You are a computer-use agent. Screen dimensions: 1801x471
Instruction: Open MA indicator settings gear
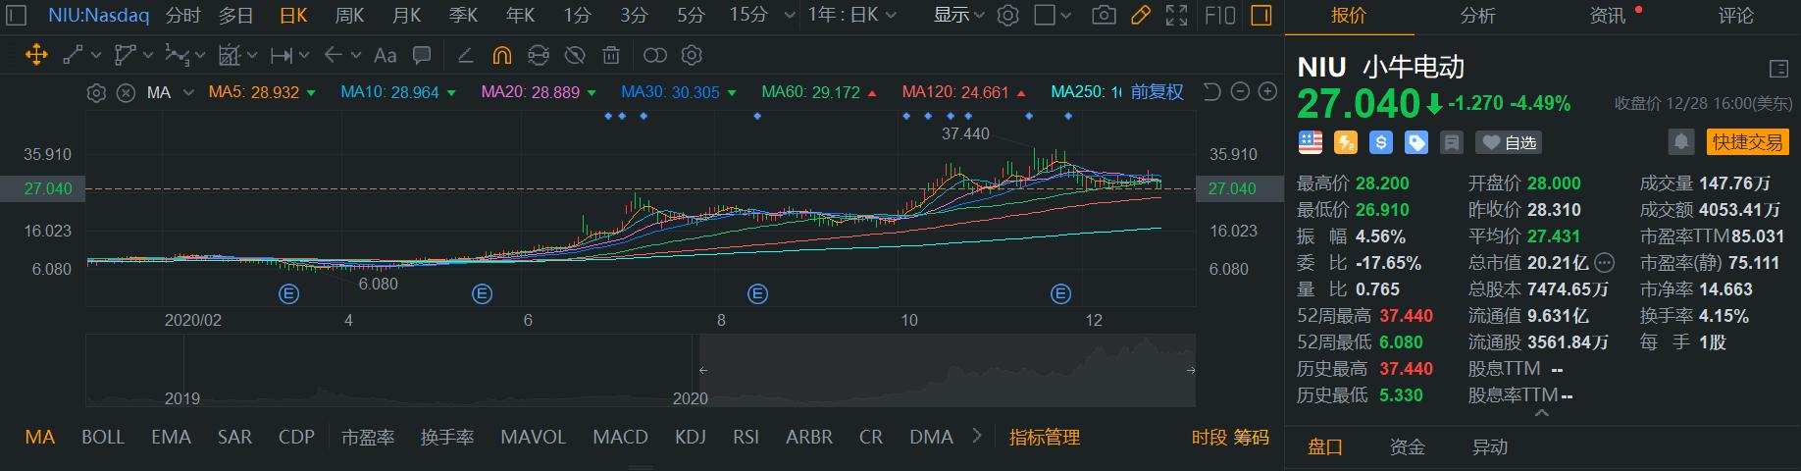coord(96,92)
